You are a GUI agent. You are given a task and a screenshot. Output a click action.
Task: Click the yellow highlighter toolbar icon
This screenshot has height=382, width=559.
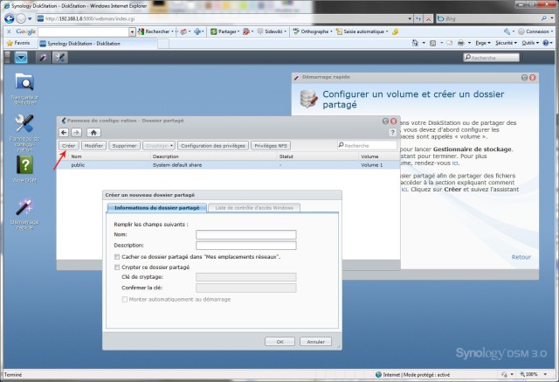pyautogui.click(x=395, y=31)
